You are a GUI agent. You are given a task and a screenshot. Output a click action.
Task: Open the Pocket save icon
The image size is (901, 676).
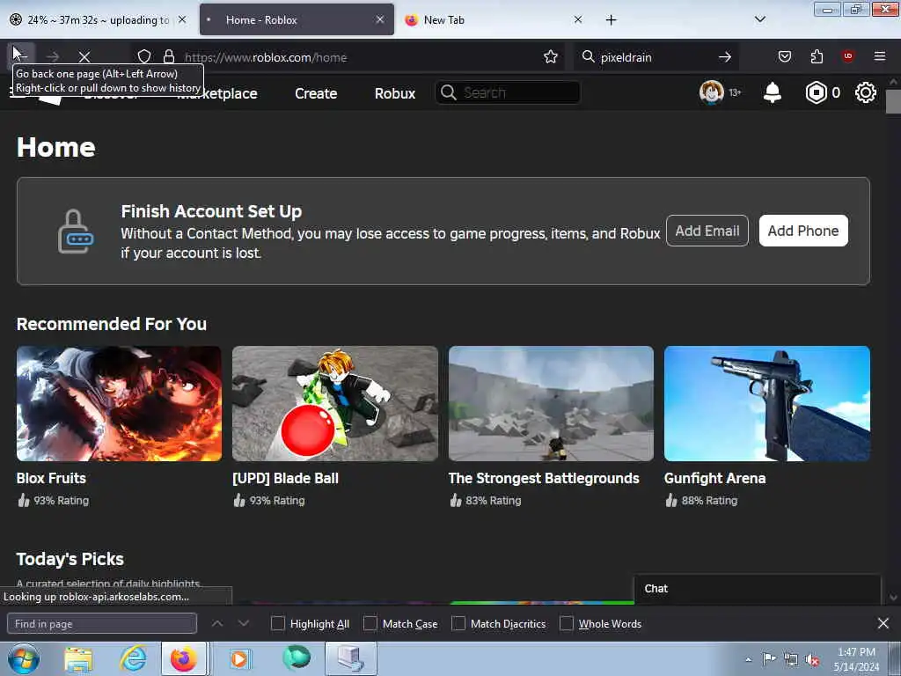(784, 56)
